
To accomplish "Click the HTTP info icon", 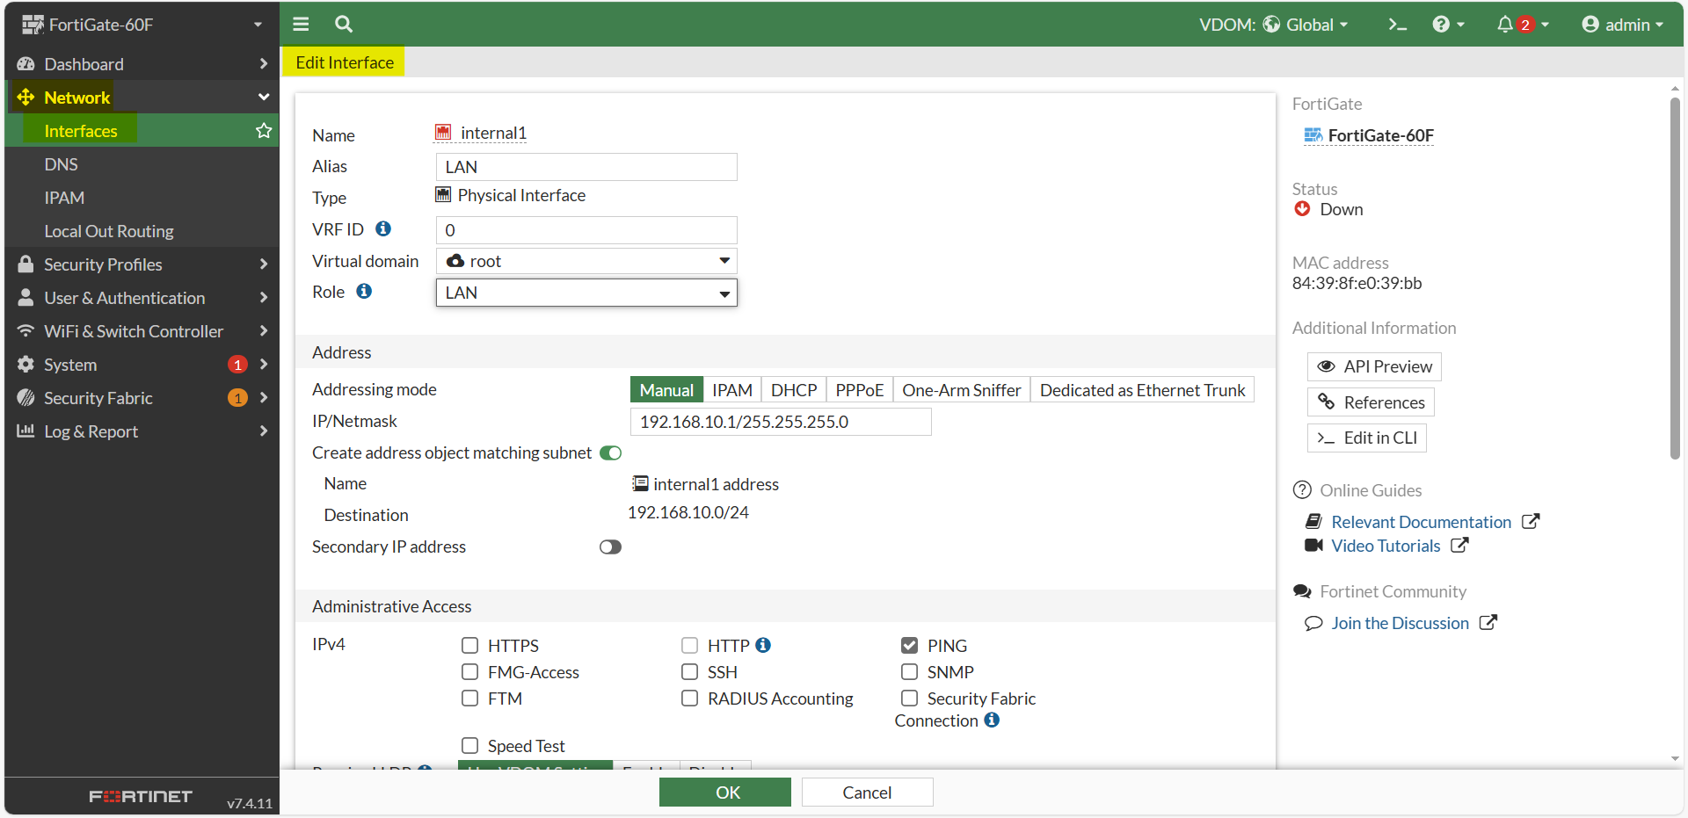I will coord(763,645).
